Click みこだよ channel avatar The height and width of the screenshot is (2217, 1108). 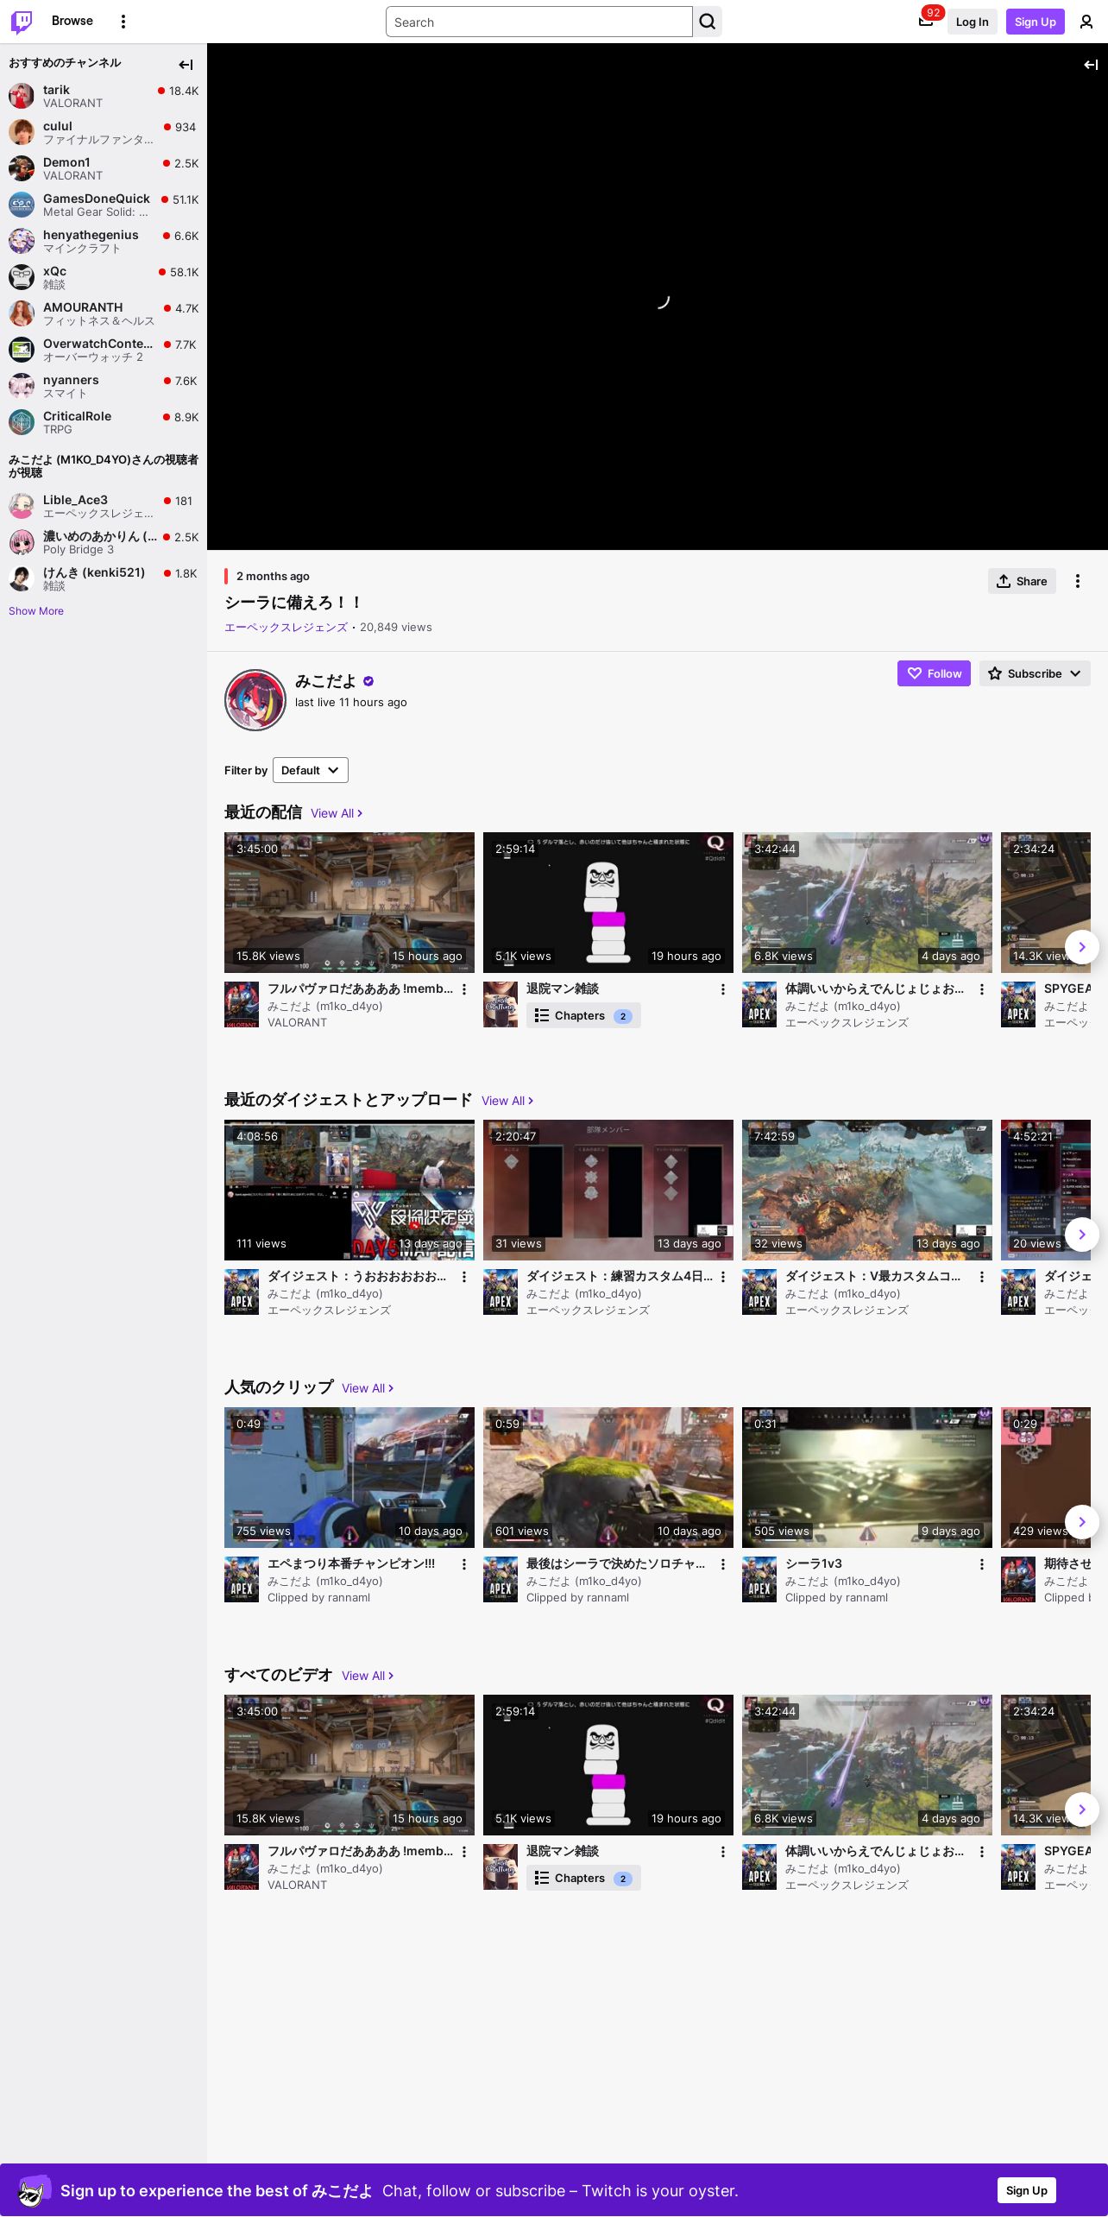tap(255, 700)
